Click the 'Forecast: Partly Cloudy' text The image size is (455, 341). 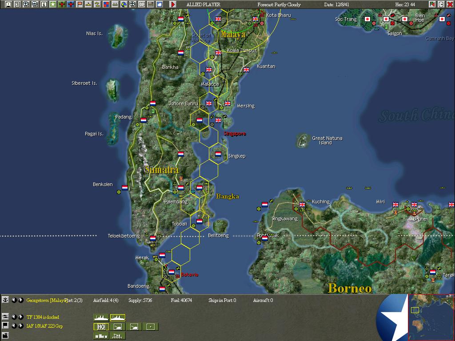pyautogui.click(x=279, y=4)
